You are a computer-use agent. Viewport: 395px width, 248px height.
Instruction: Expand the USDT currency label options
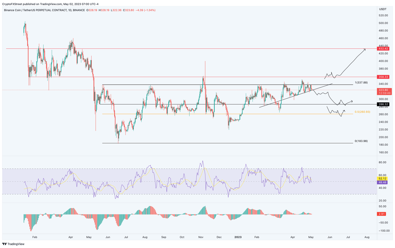click(x=382, y=9)
